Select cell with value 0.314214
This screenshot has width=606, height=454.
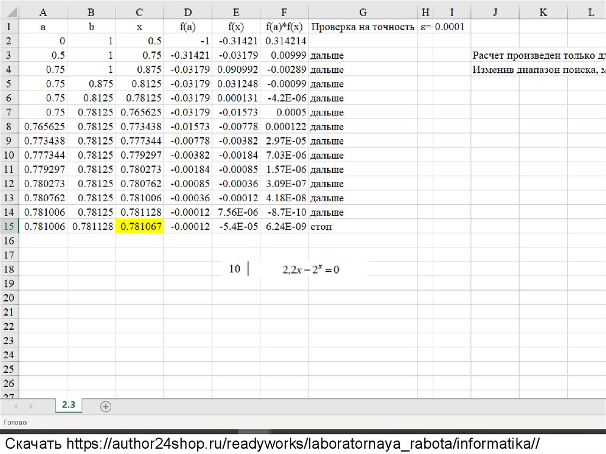click(284, 41)
